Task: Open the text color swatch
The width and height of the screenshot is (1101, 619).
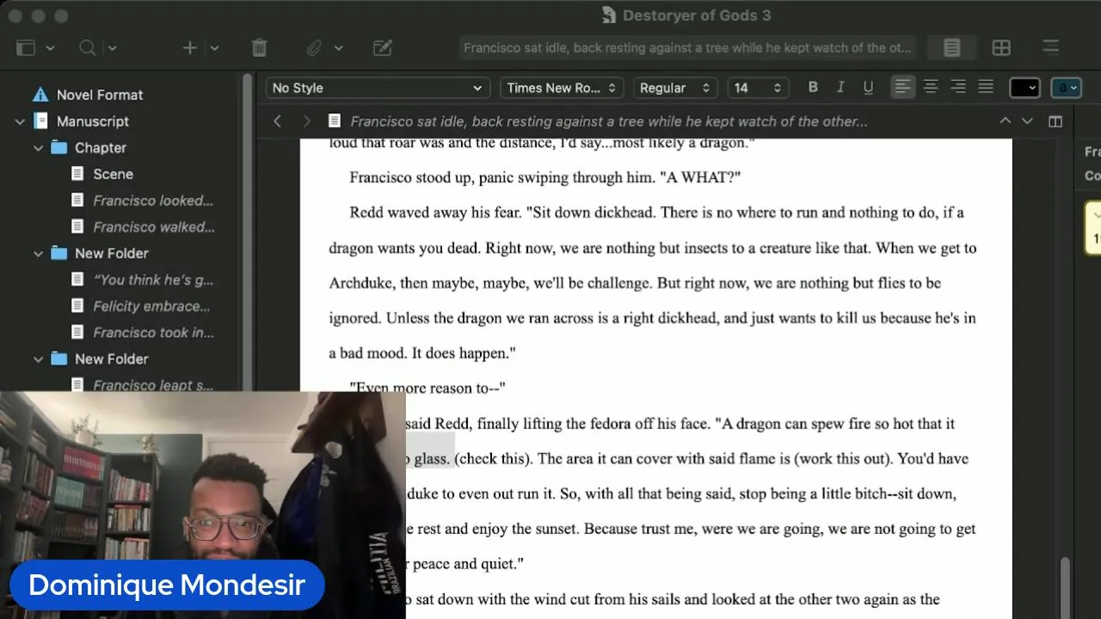Action: click(x=1024, y=88)
